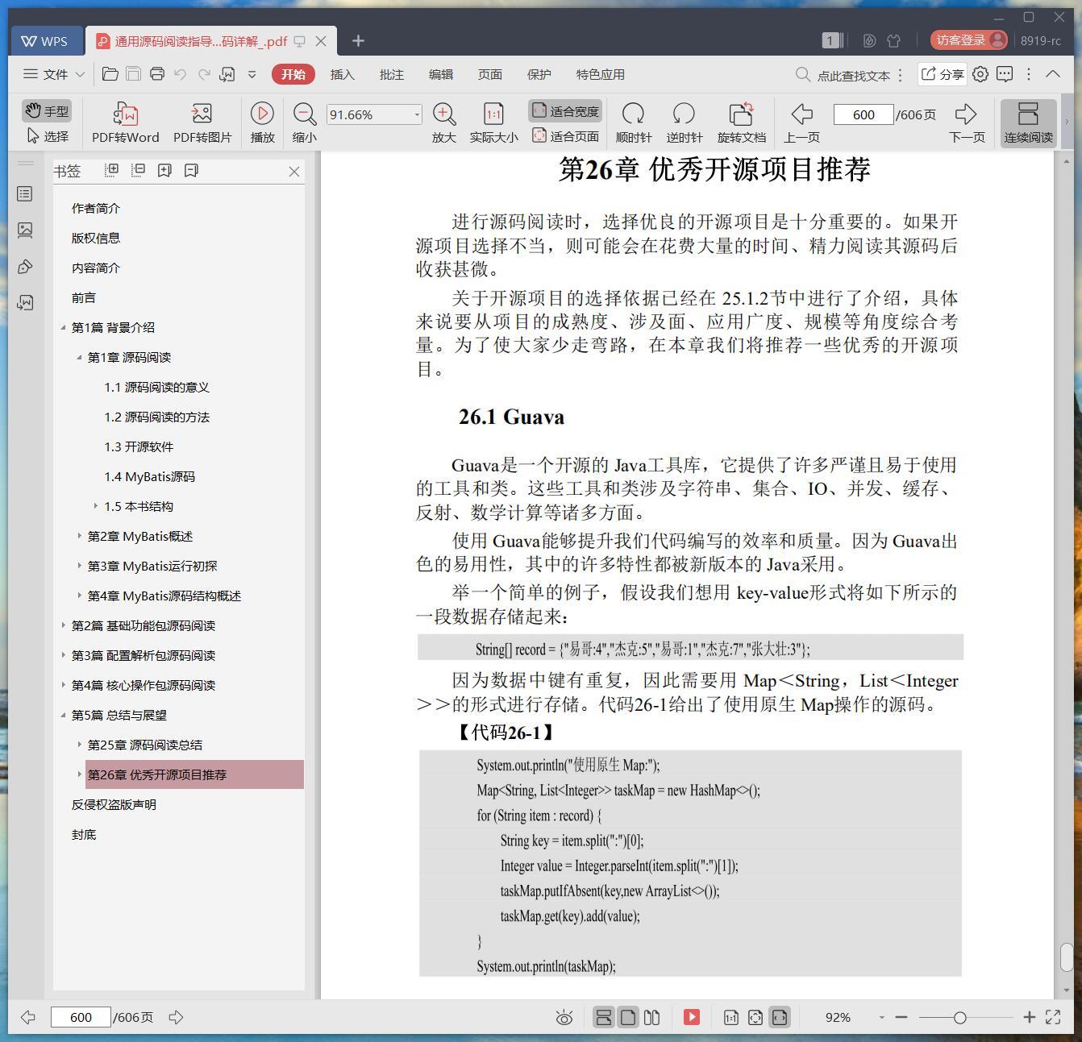
Task: Jump to bookmark 反侵权盗版声明
Action: click(114, 804)
